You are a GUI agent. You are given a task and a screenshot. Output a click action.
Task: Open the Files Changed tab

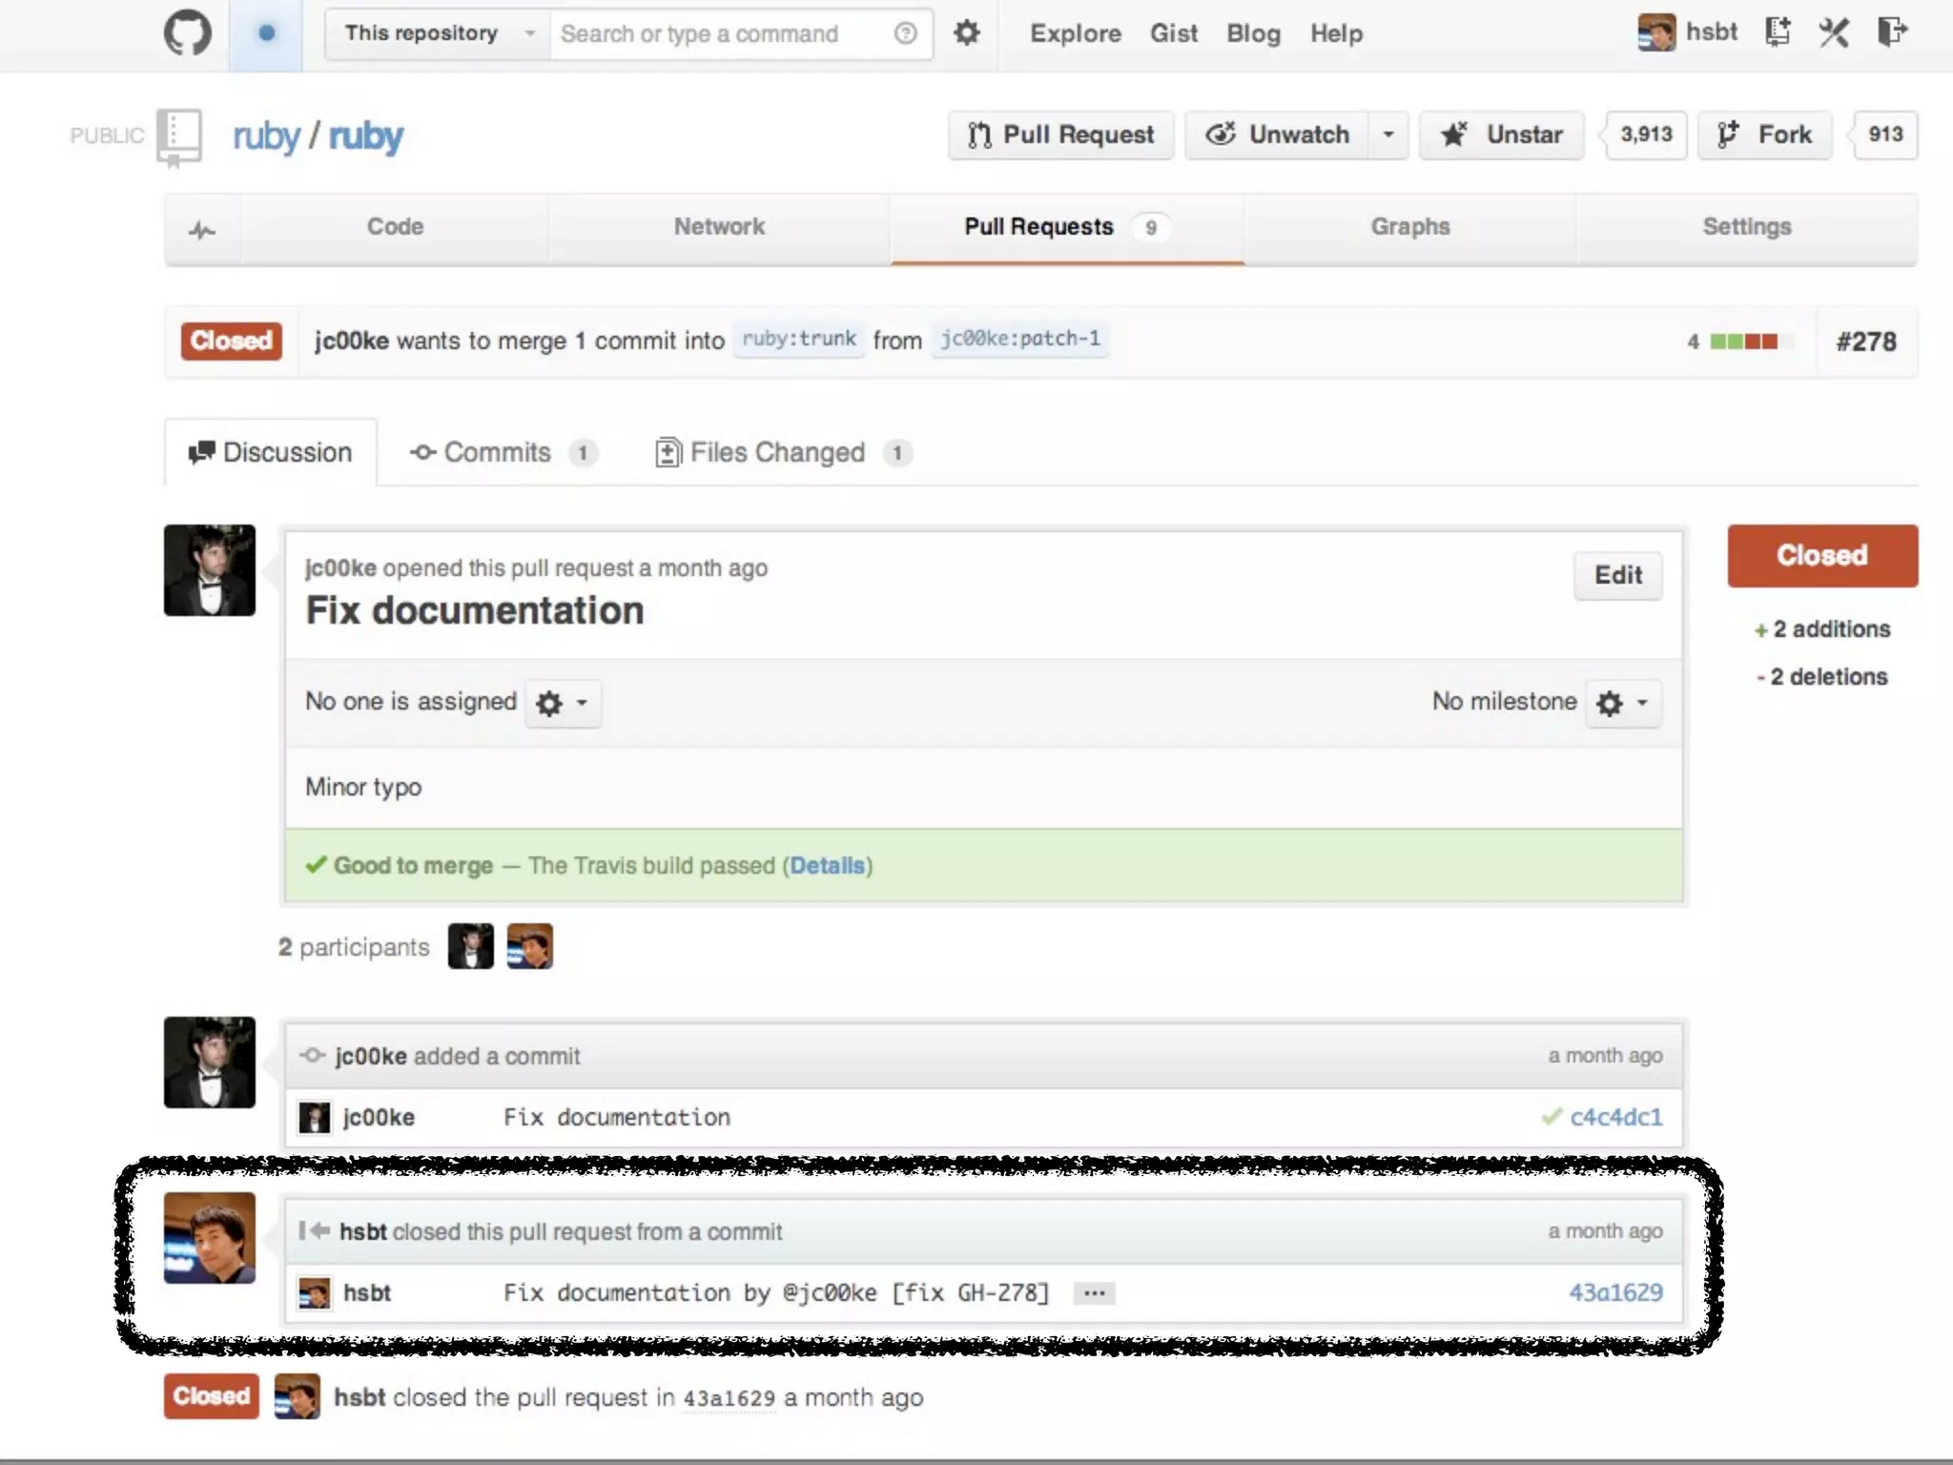(x=784, y=452)
